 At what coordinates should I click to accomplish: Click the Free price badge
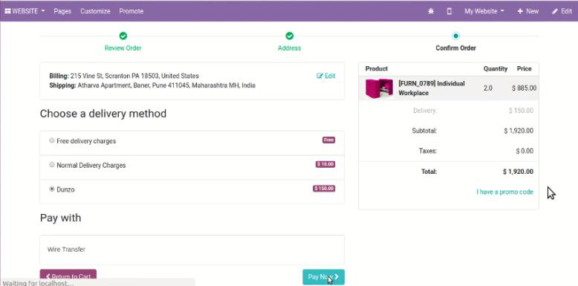329,140
